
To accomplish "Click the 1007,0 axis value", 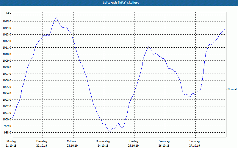I will point(7,74).
